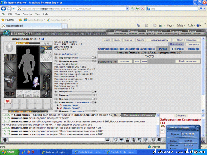207x155 pixels.
Task: Click the Windows start button
Action: [x=10, y=152]
